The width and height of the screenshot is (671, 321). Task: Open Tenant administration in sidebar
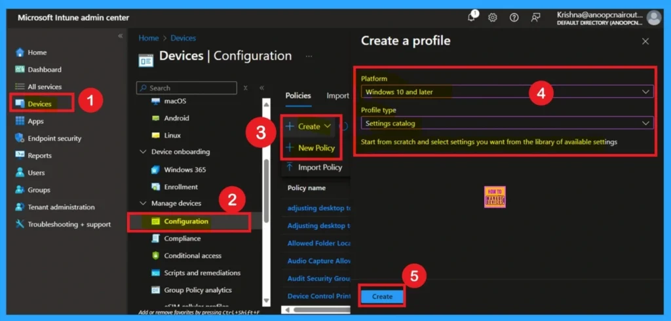61,207
